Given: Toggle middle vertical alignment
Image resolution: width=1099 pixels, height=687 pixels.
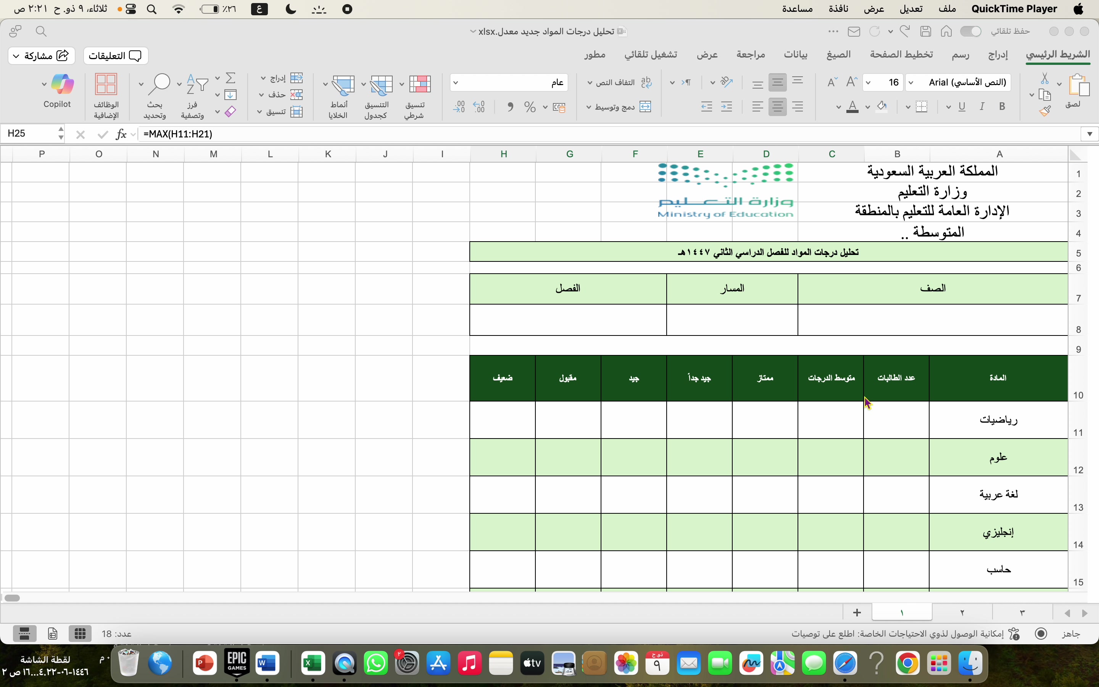Looking at the screenshot, I should click(x=778, y=82).
